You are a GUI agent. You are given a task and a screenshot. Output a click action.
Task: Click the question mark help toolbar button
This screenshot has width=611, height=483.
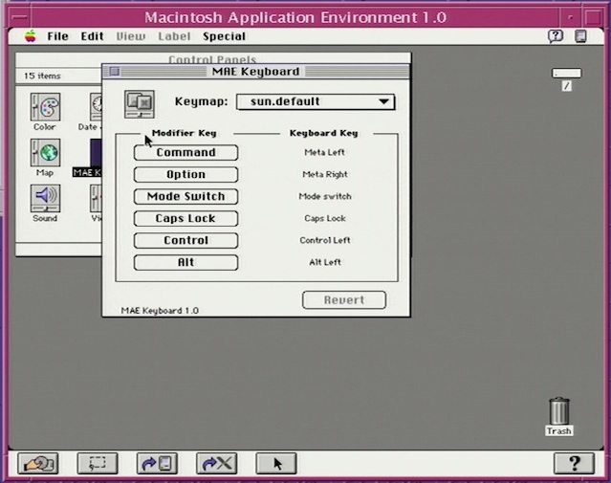tap(575, 463)
